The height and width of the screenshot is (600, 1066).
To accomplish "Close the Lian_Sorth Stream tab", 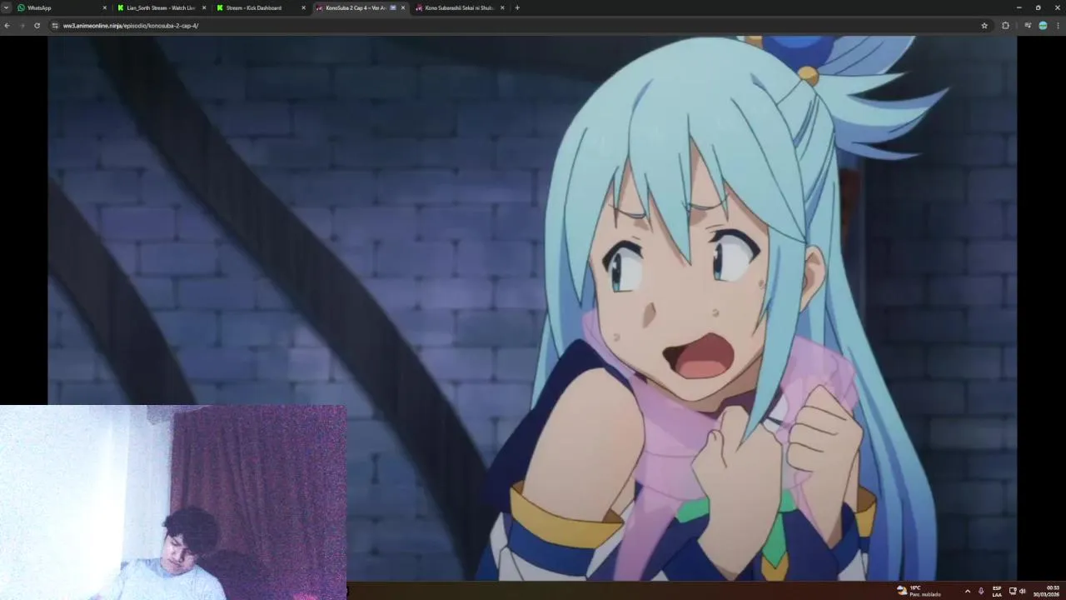I will 204,7.
